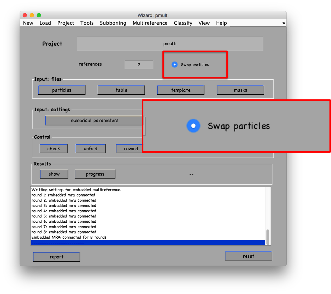Toggle the Swap particles radio button

coord(174,65)
